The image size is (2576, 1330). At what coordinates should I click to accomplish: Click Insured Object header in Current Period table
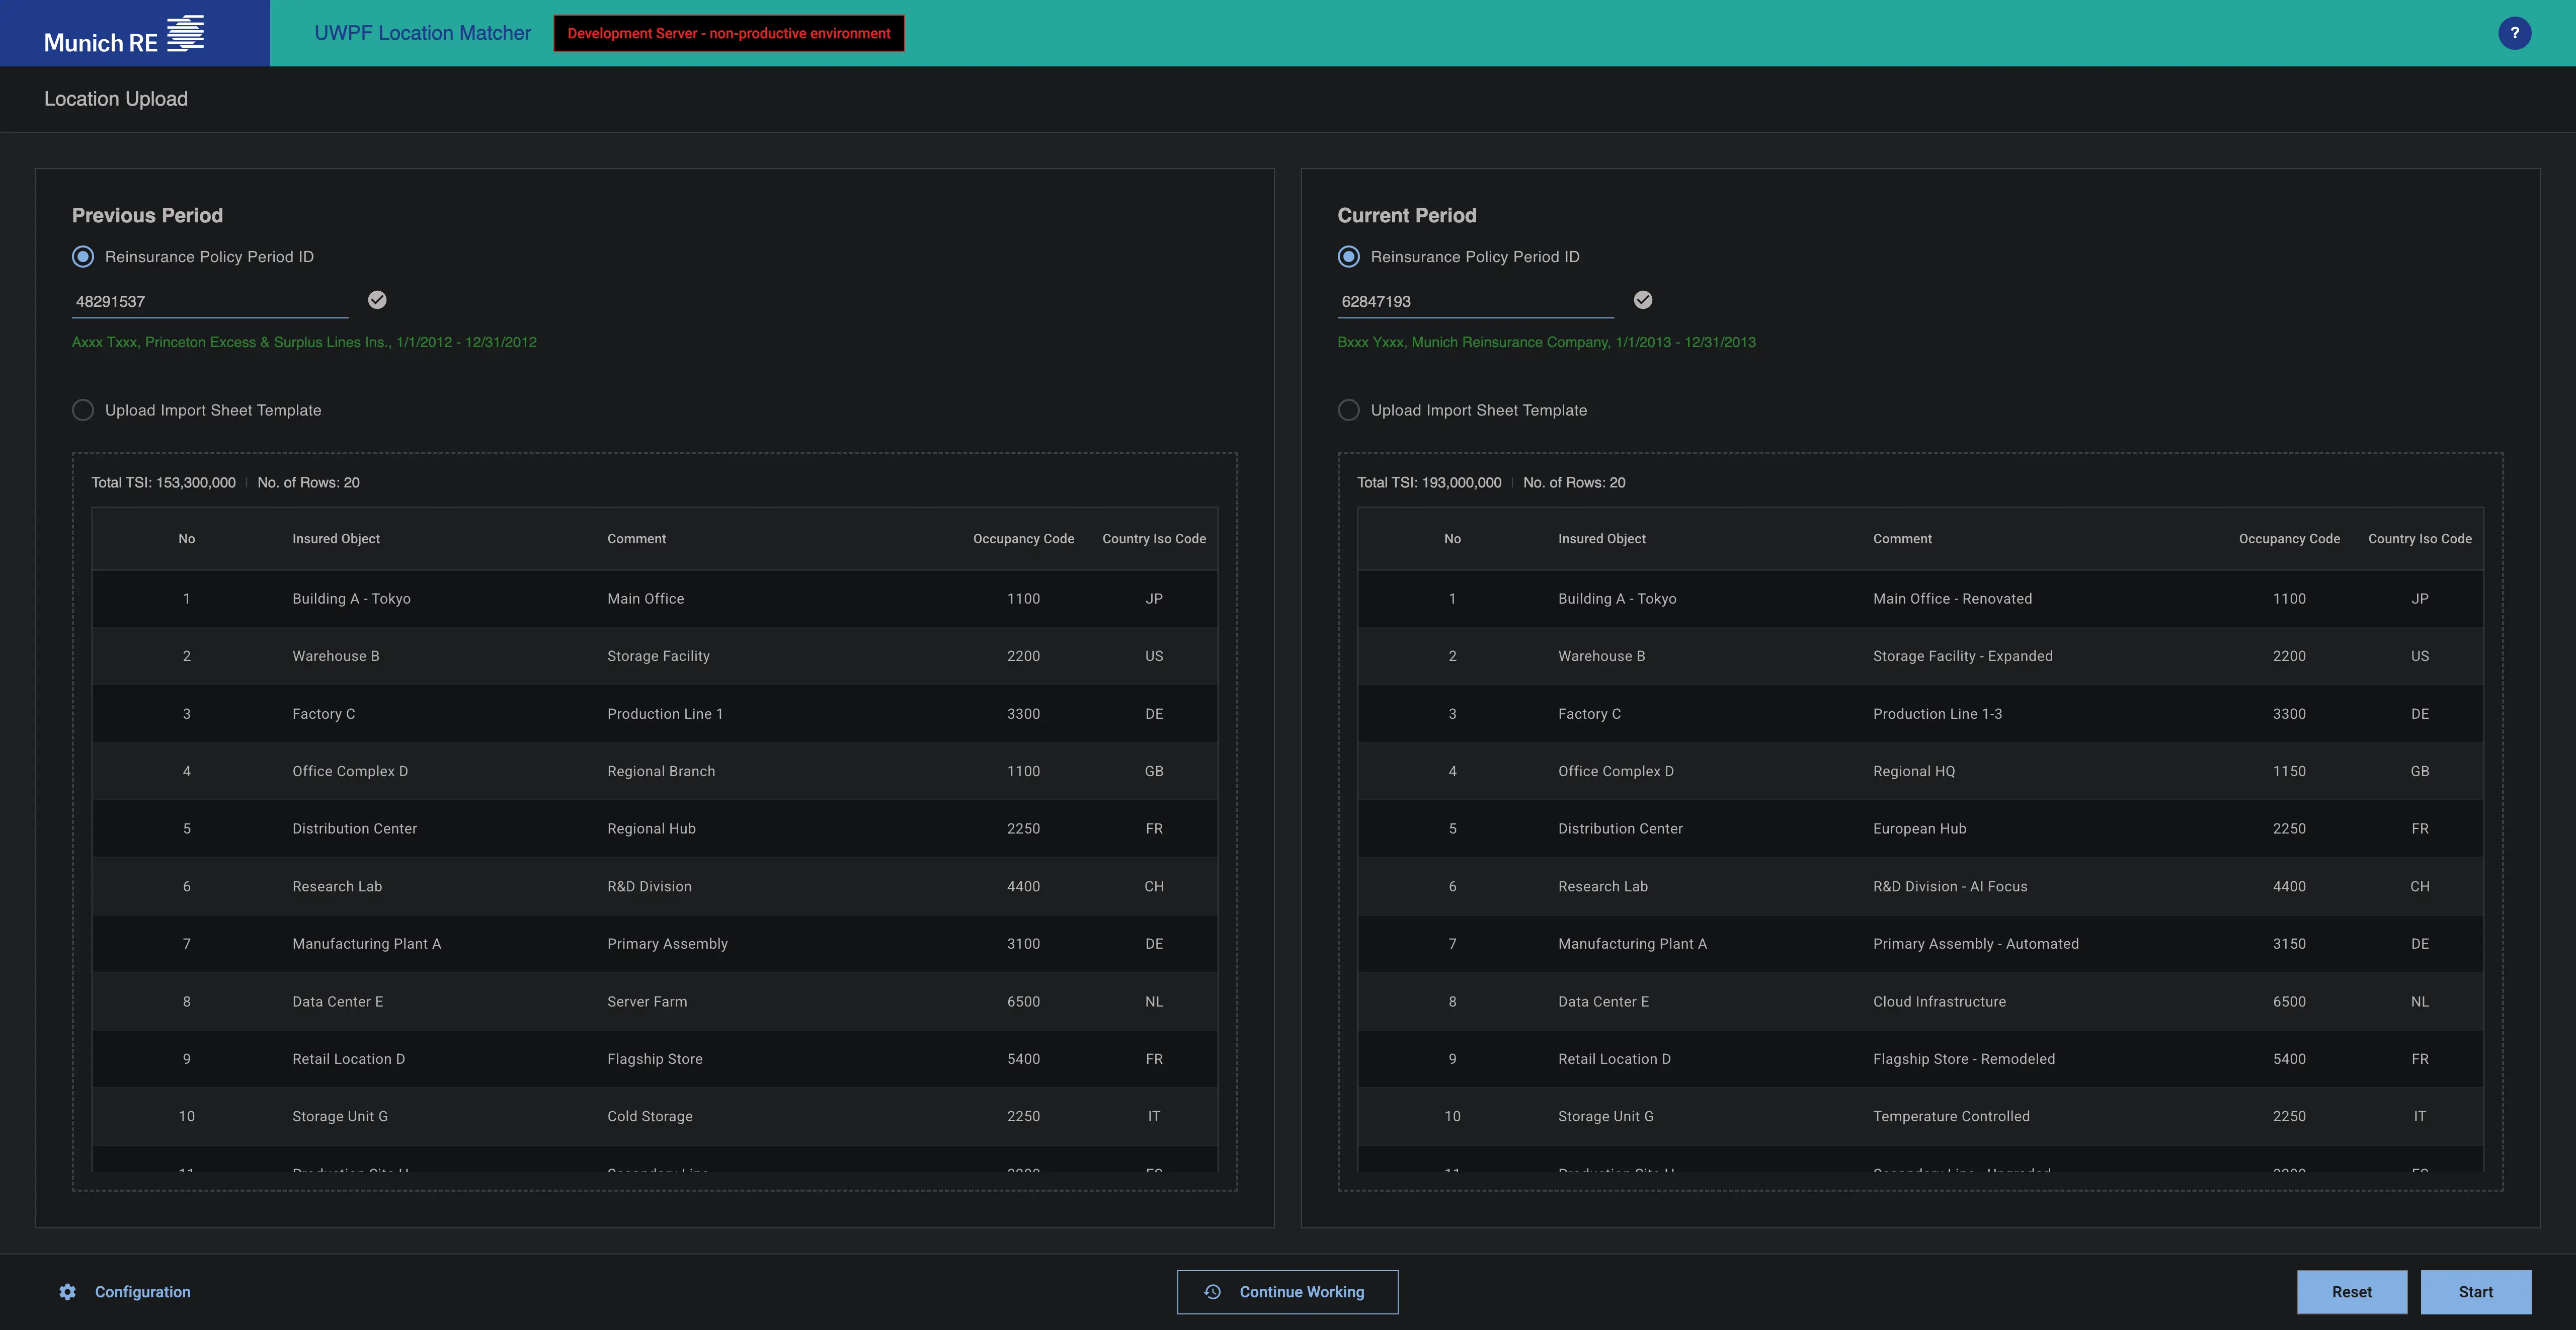1601,539
